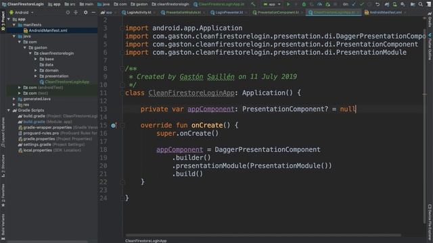Click the undo/revert arrow icon in toolbar
The width and height of the screenshot is (433, 243).
coord(378,4)
